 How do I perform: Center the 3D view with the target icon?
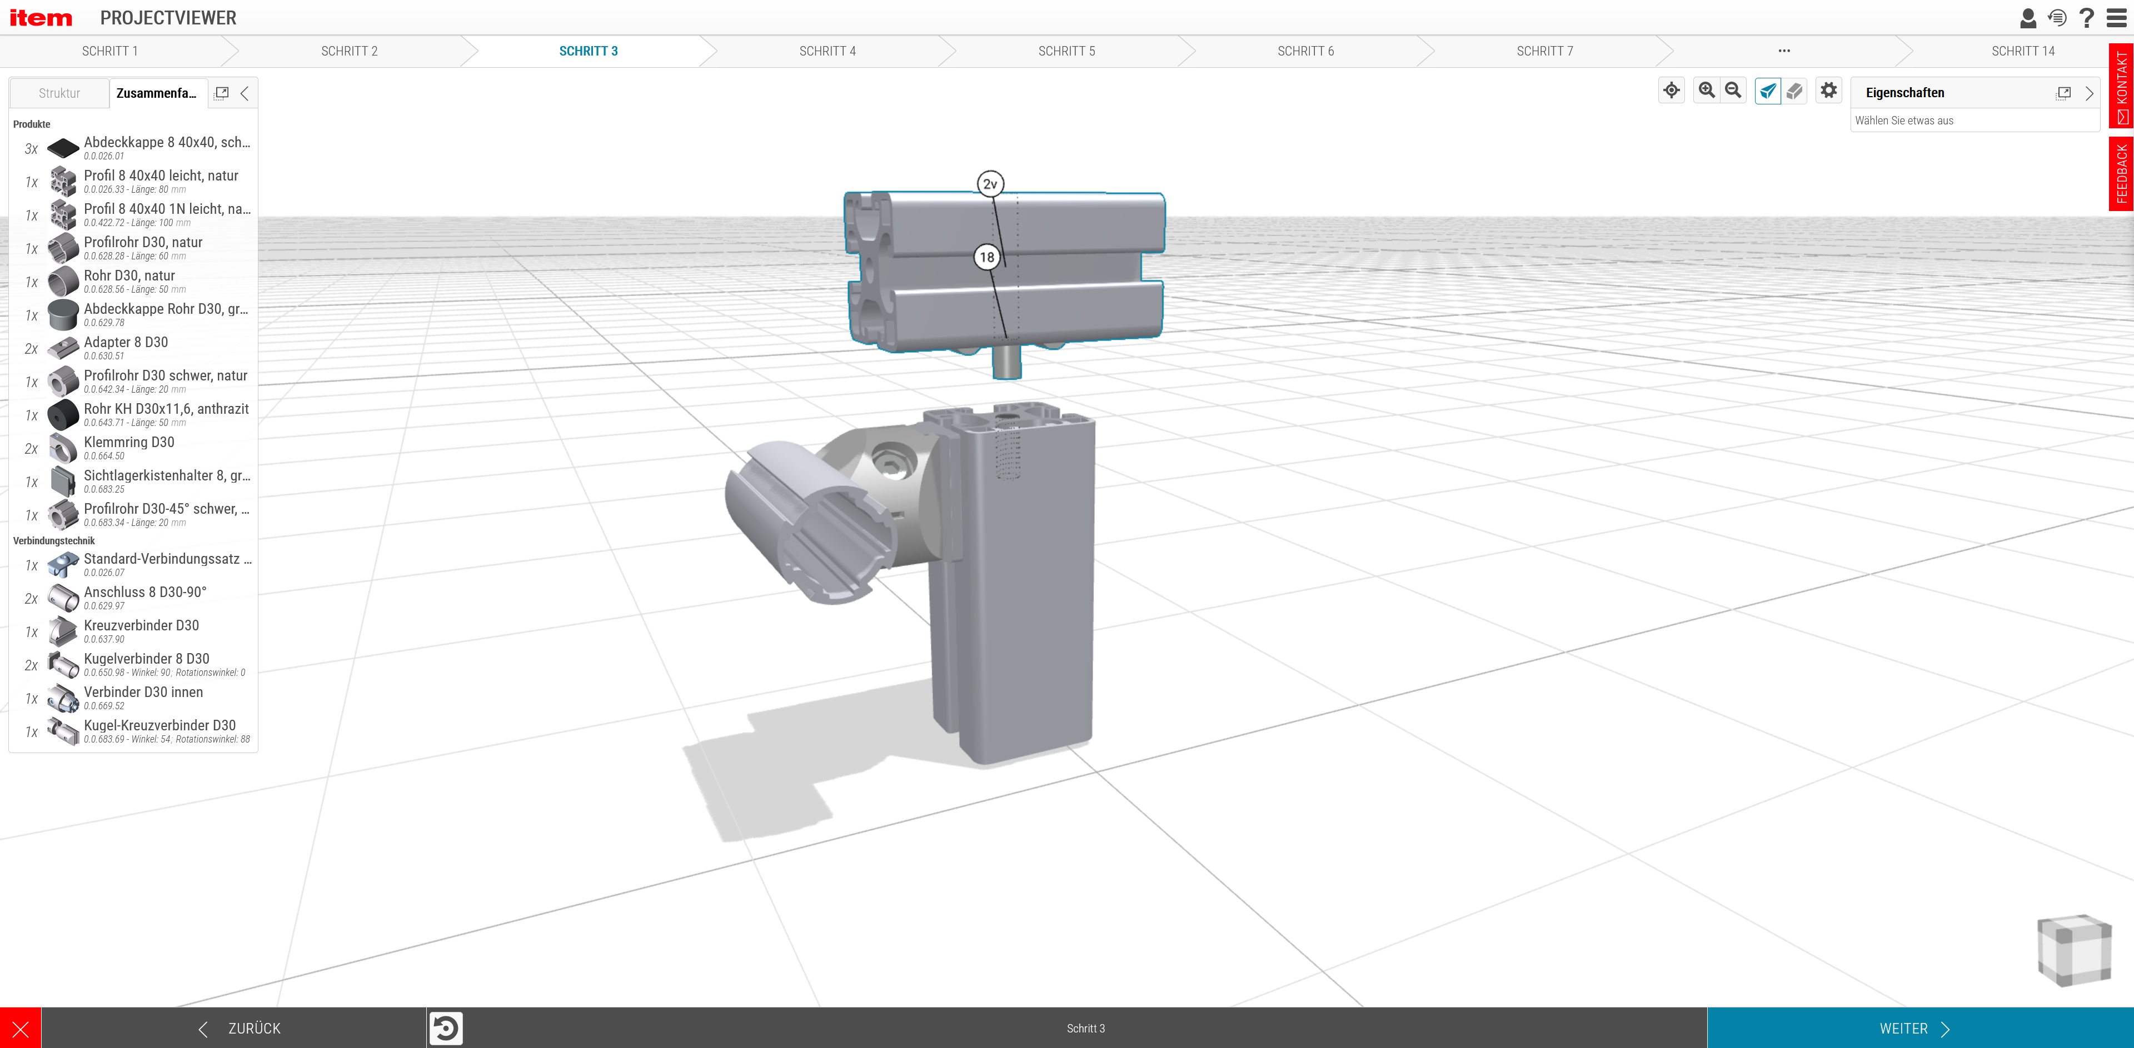1671,90
